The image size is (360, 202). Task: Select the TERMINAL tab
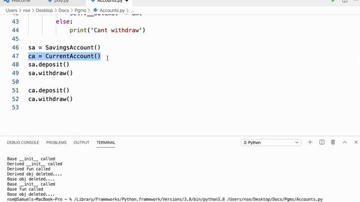tap(106, 143)
